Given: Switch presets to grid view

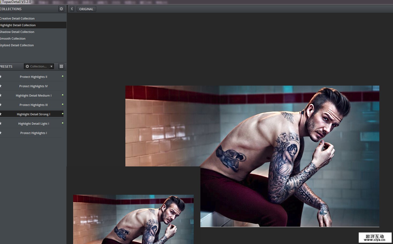Looking at the screenshot, I should click(61, 66).
